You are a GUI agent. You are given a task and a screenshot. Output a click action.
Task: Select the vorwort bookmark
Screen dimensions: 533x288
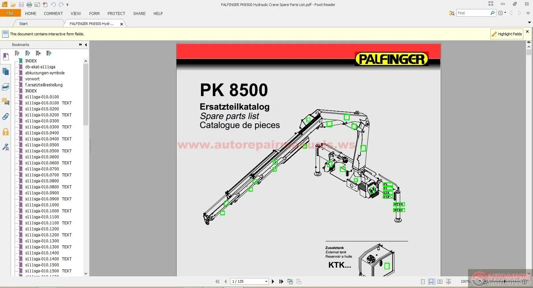pyautogui.click(x=32, y=79)
